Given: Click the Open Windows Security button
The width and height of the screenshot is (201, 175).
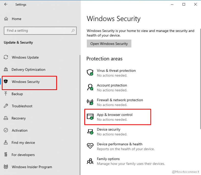Looking at the screenshot, I should [x=109, y=43].
